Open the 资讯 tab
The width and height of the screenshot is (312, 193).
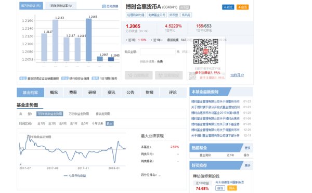[x=111, y=93]
